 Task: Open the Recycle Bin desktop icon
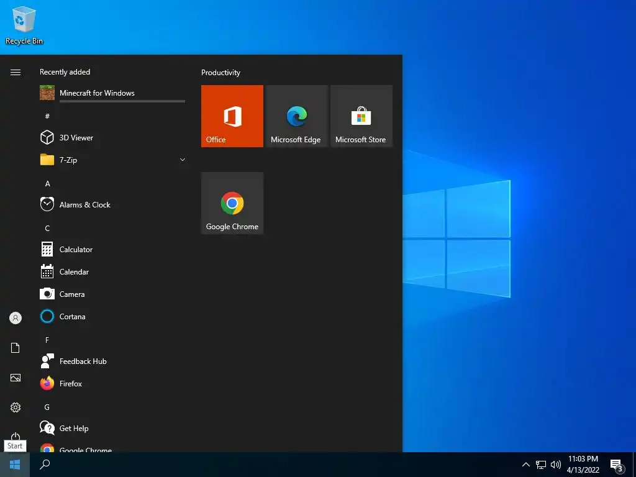pos(24,25)
